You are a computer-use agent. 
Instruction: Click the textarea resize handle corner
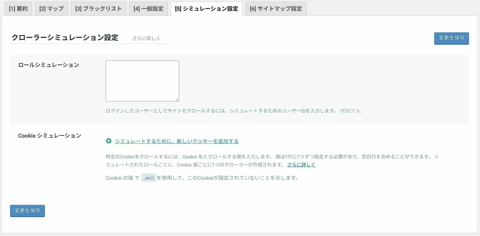coord(177,100)
